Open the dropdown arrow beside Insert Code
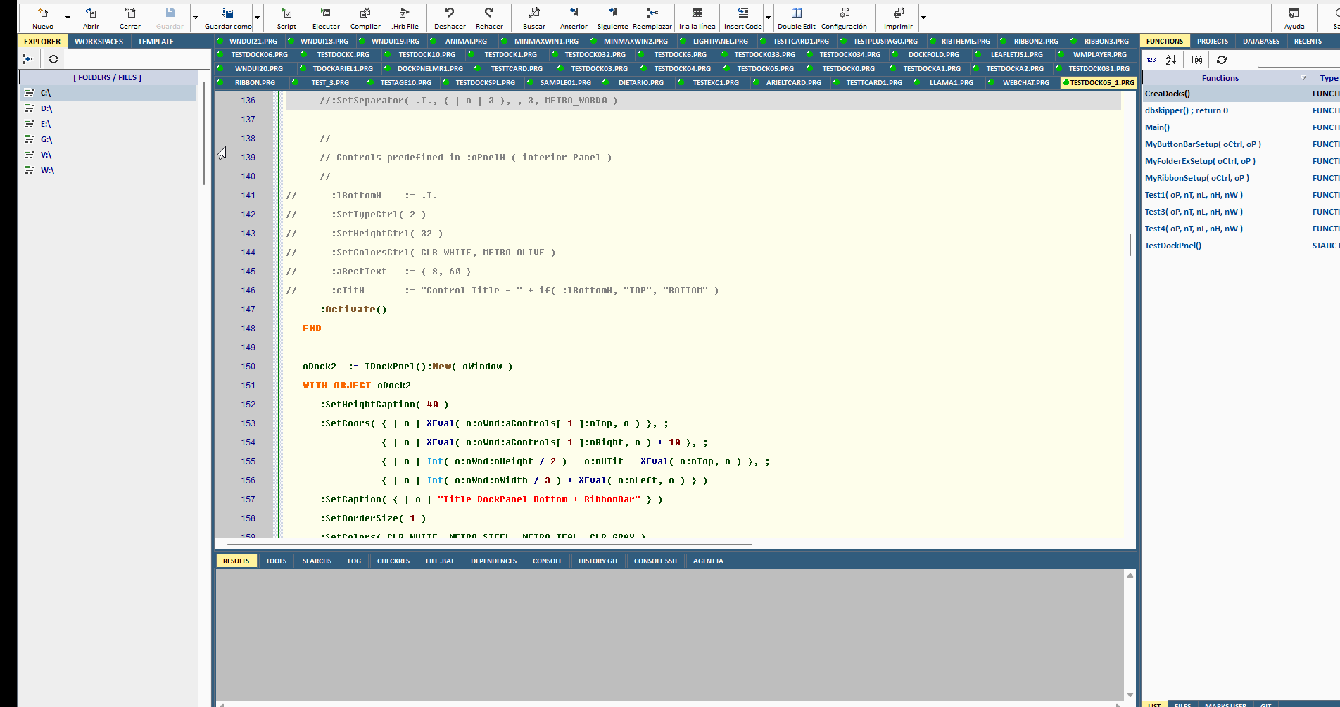The width and height of the screenshot is (1340, 707). point(768,18)
